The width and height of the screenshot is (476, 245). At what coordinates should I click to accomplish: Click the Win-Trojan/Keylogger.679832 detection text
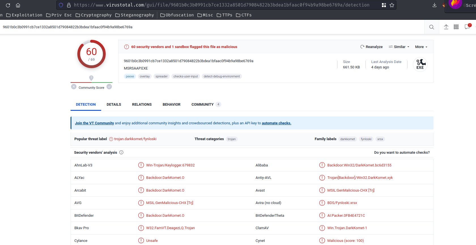click(170, 165)
